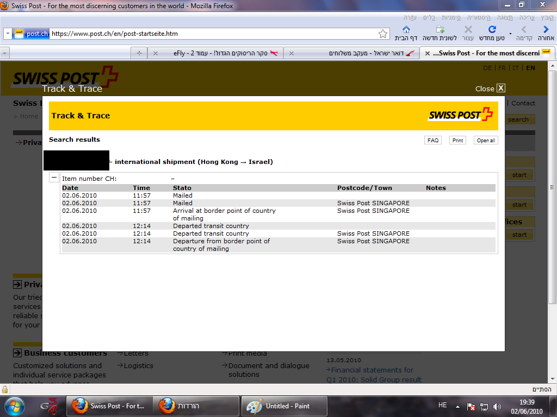Click the Home toolbar icon in Firefox
Screen dimensions: 557x417
[x=406, y=29]
